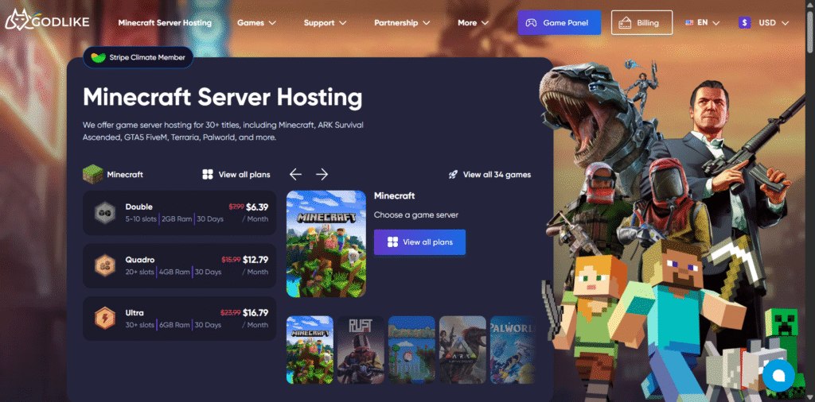Go to previous game with left arrow
Viewport: 815px width, 402px height.
295,174
